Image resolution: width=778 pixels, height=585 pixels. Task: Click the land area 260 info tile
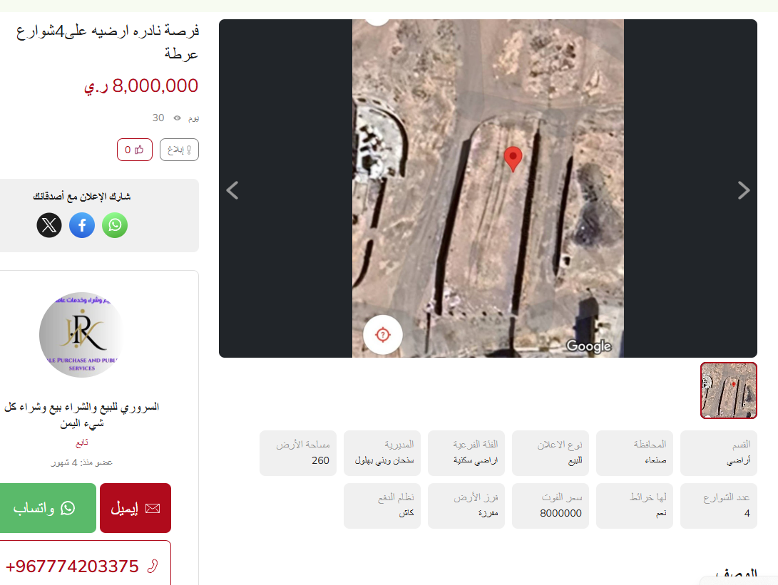click(x=297, y=453)
